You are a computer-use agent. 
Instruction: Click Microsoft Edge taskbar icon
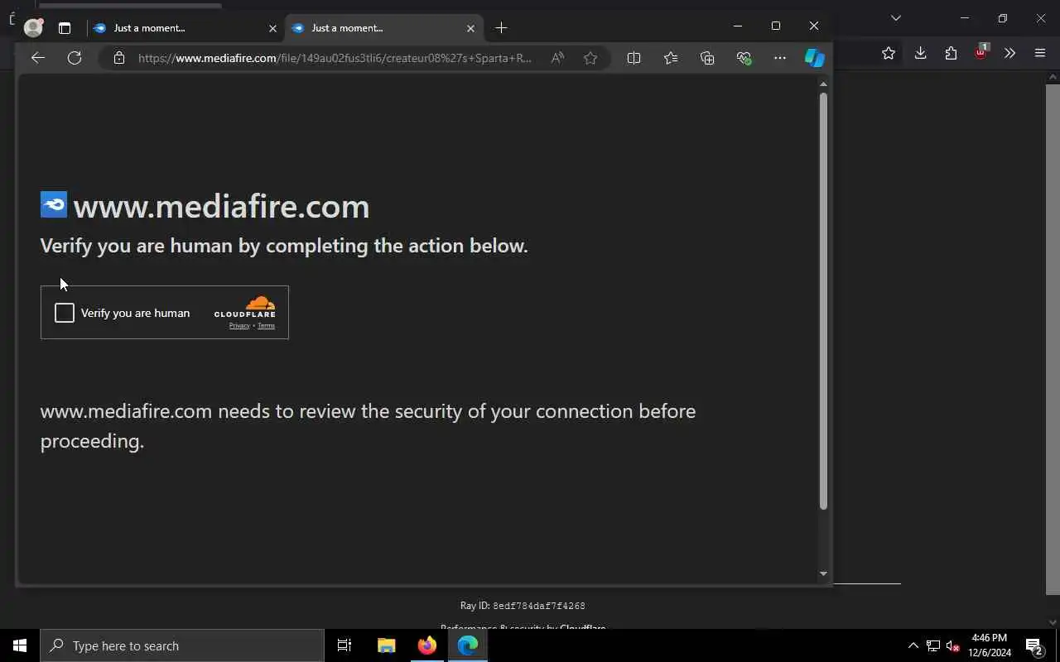coord(468,645)
